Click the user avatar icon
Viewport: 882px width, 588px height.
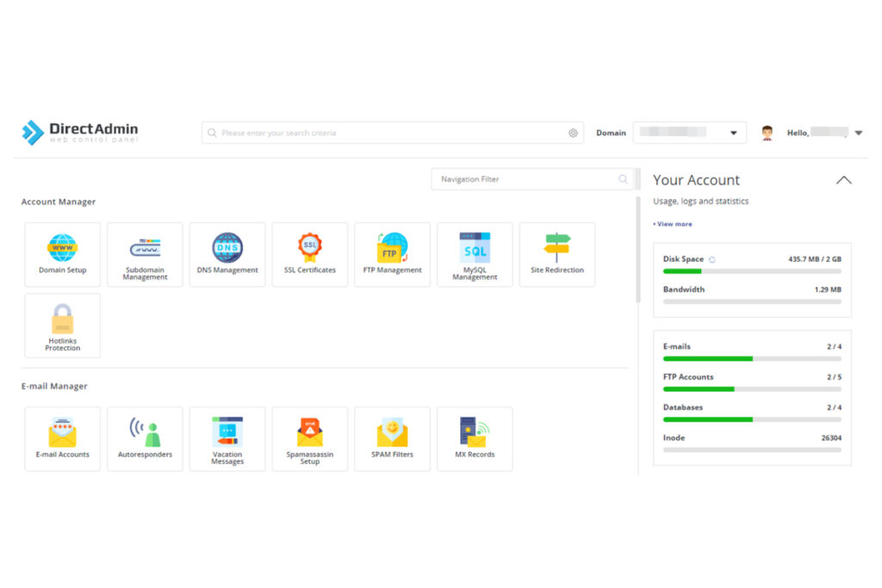[767, 133]
